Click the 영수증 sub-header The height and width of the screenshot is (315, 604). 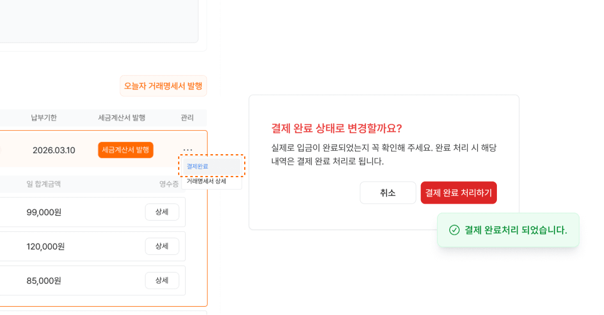(169, 184)
